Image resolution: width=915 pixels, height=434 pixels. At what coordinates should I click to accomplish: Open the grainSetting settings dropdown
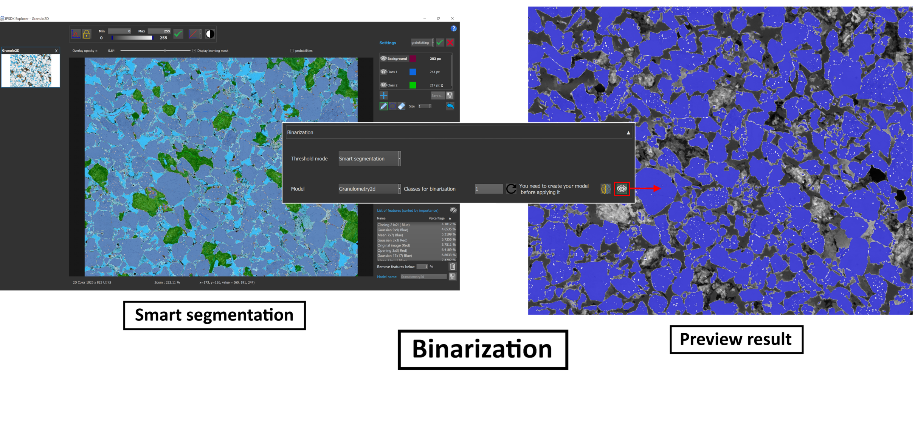422,43
